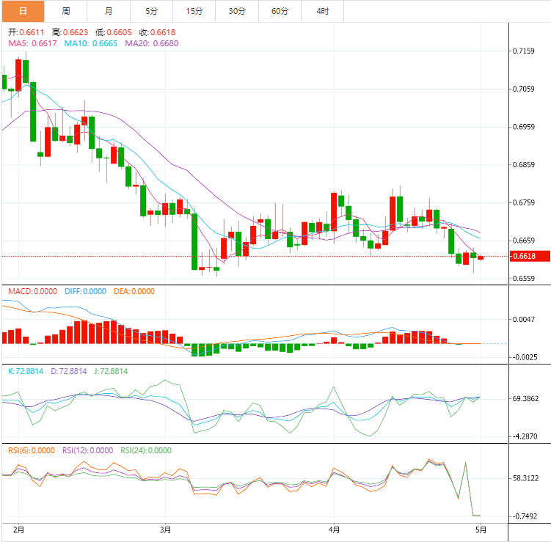The width and height of the screenshot is (551, 542).
Task: Select the 月 (monthly) chart tab
Action: [109, 11]
